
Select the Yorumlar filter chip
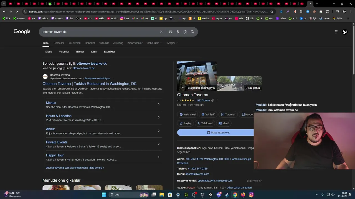[64, 52]
